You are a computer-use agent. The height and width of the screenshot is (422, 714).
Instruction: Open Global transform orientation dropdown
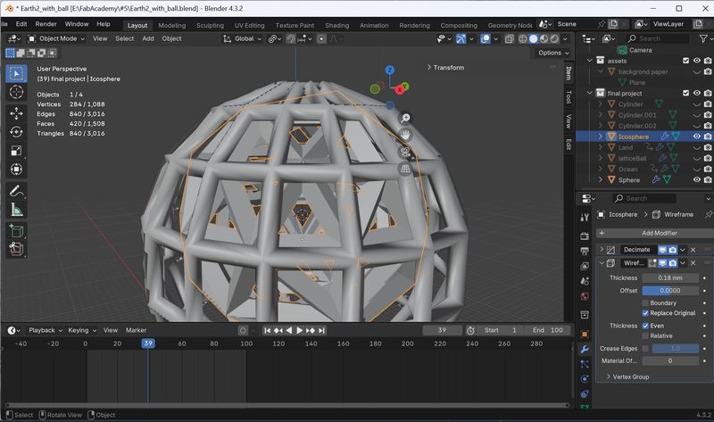click(x=243, y=38)
